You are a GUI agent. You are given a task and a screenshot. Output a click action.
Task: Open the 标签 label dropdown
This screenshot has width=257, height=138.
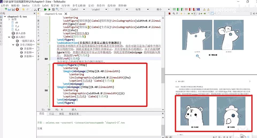(148, 10)
